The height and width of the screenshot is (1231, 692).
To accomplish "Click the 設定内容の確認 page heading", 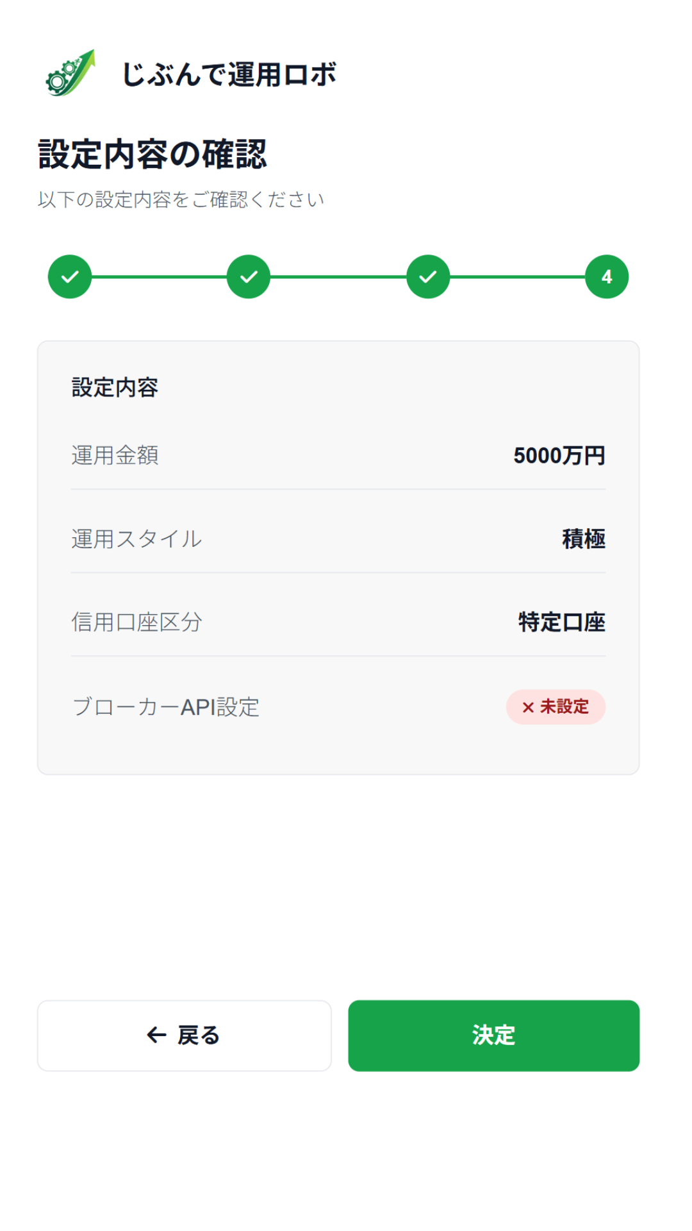I will point(152,155).
